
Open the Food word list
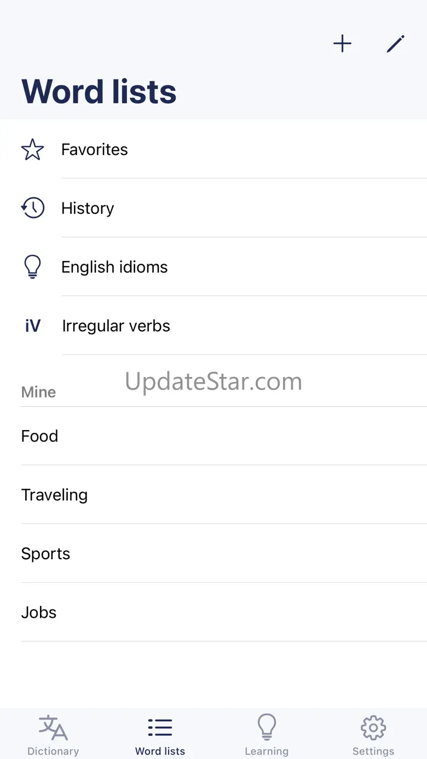(x=39, y=436)
